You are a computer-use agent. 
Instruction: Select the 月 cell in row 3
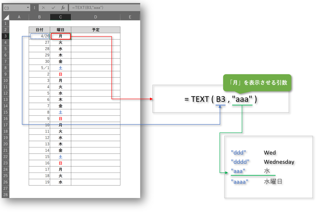point(60,36)
